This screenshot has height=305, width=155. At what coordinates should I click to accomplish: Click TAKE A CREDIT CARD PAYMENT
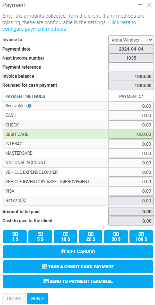click(78, 267)
